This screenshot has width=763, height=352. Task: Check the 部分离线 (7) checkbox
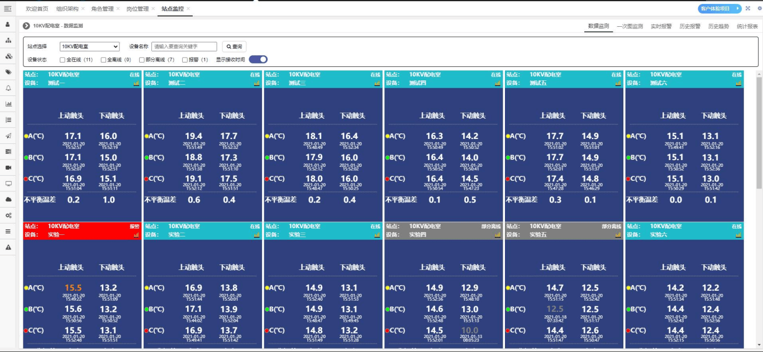click(x=141, y=60)
